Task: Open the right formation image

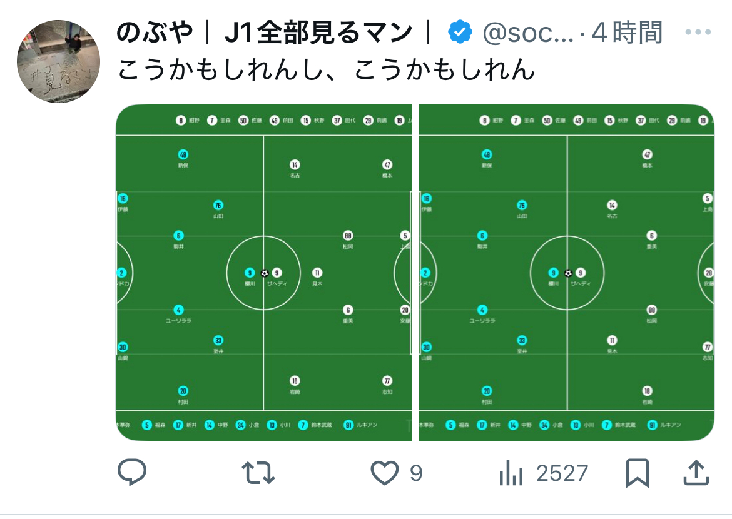Action: [567, 273]
